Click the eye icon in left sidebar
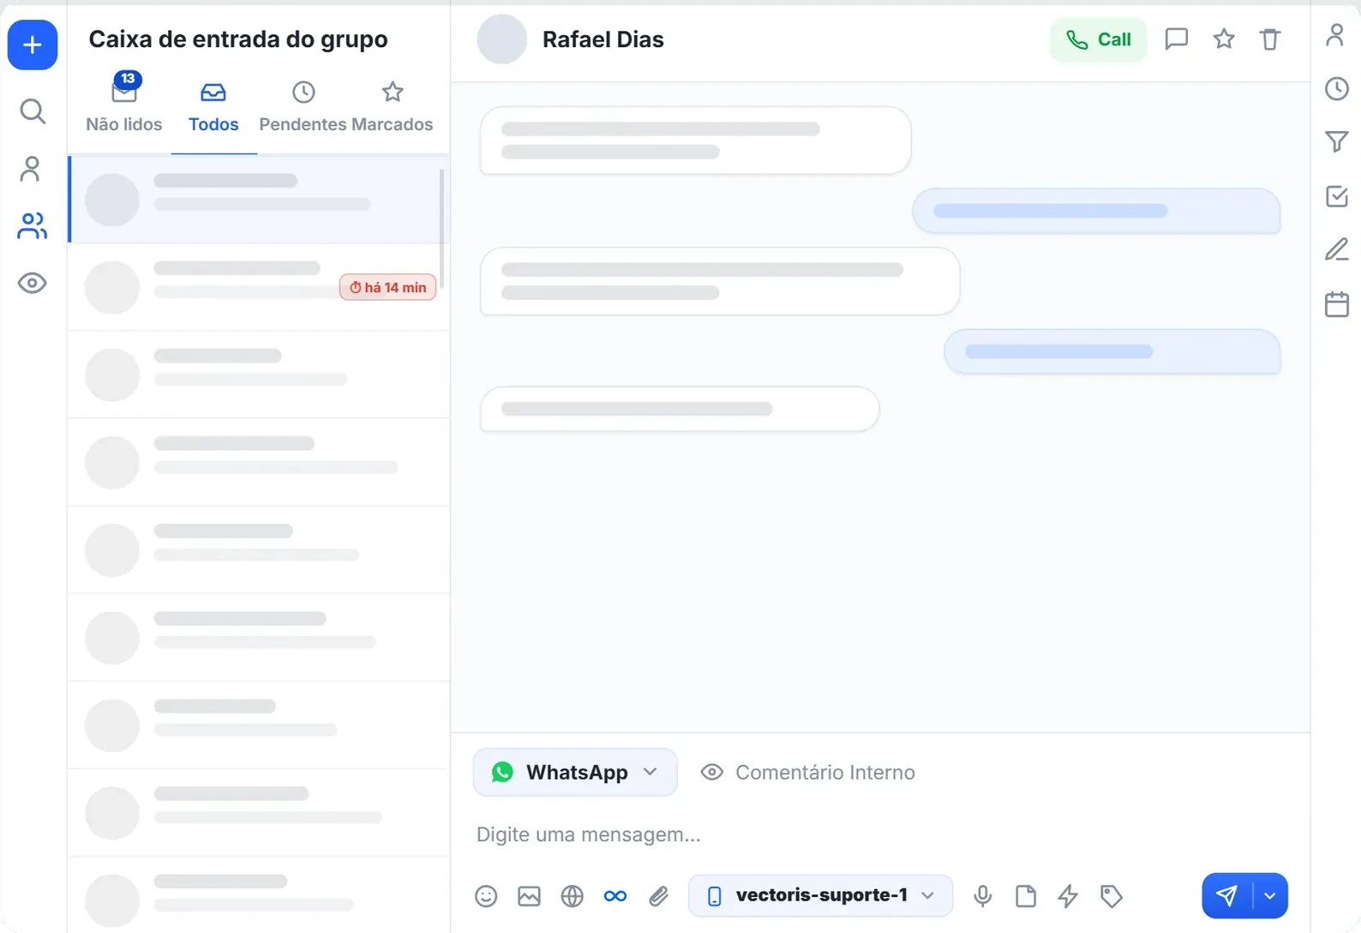The width and height of the screenshot is (1361, 933). tap(33, 283)
